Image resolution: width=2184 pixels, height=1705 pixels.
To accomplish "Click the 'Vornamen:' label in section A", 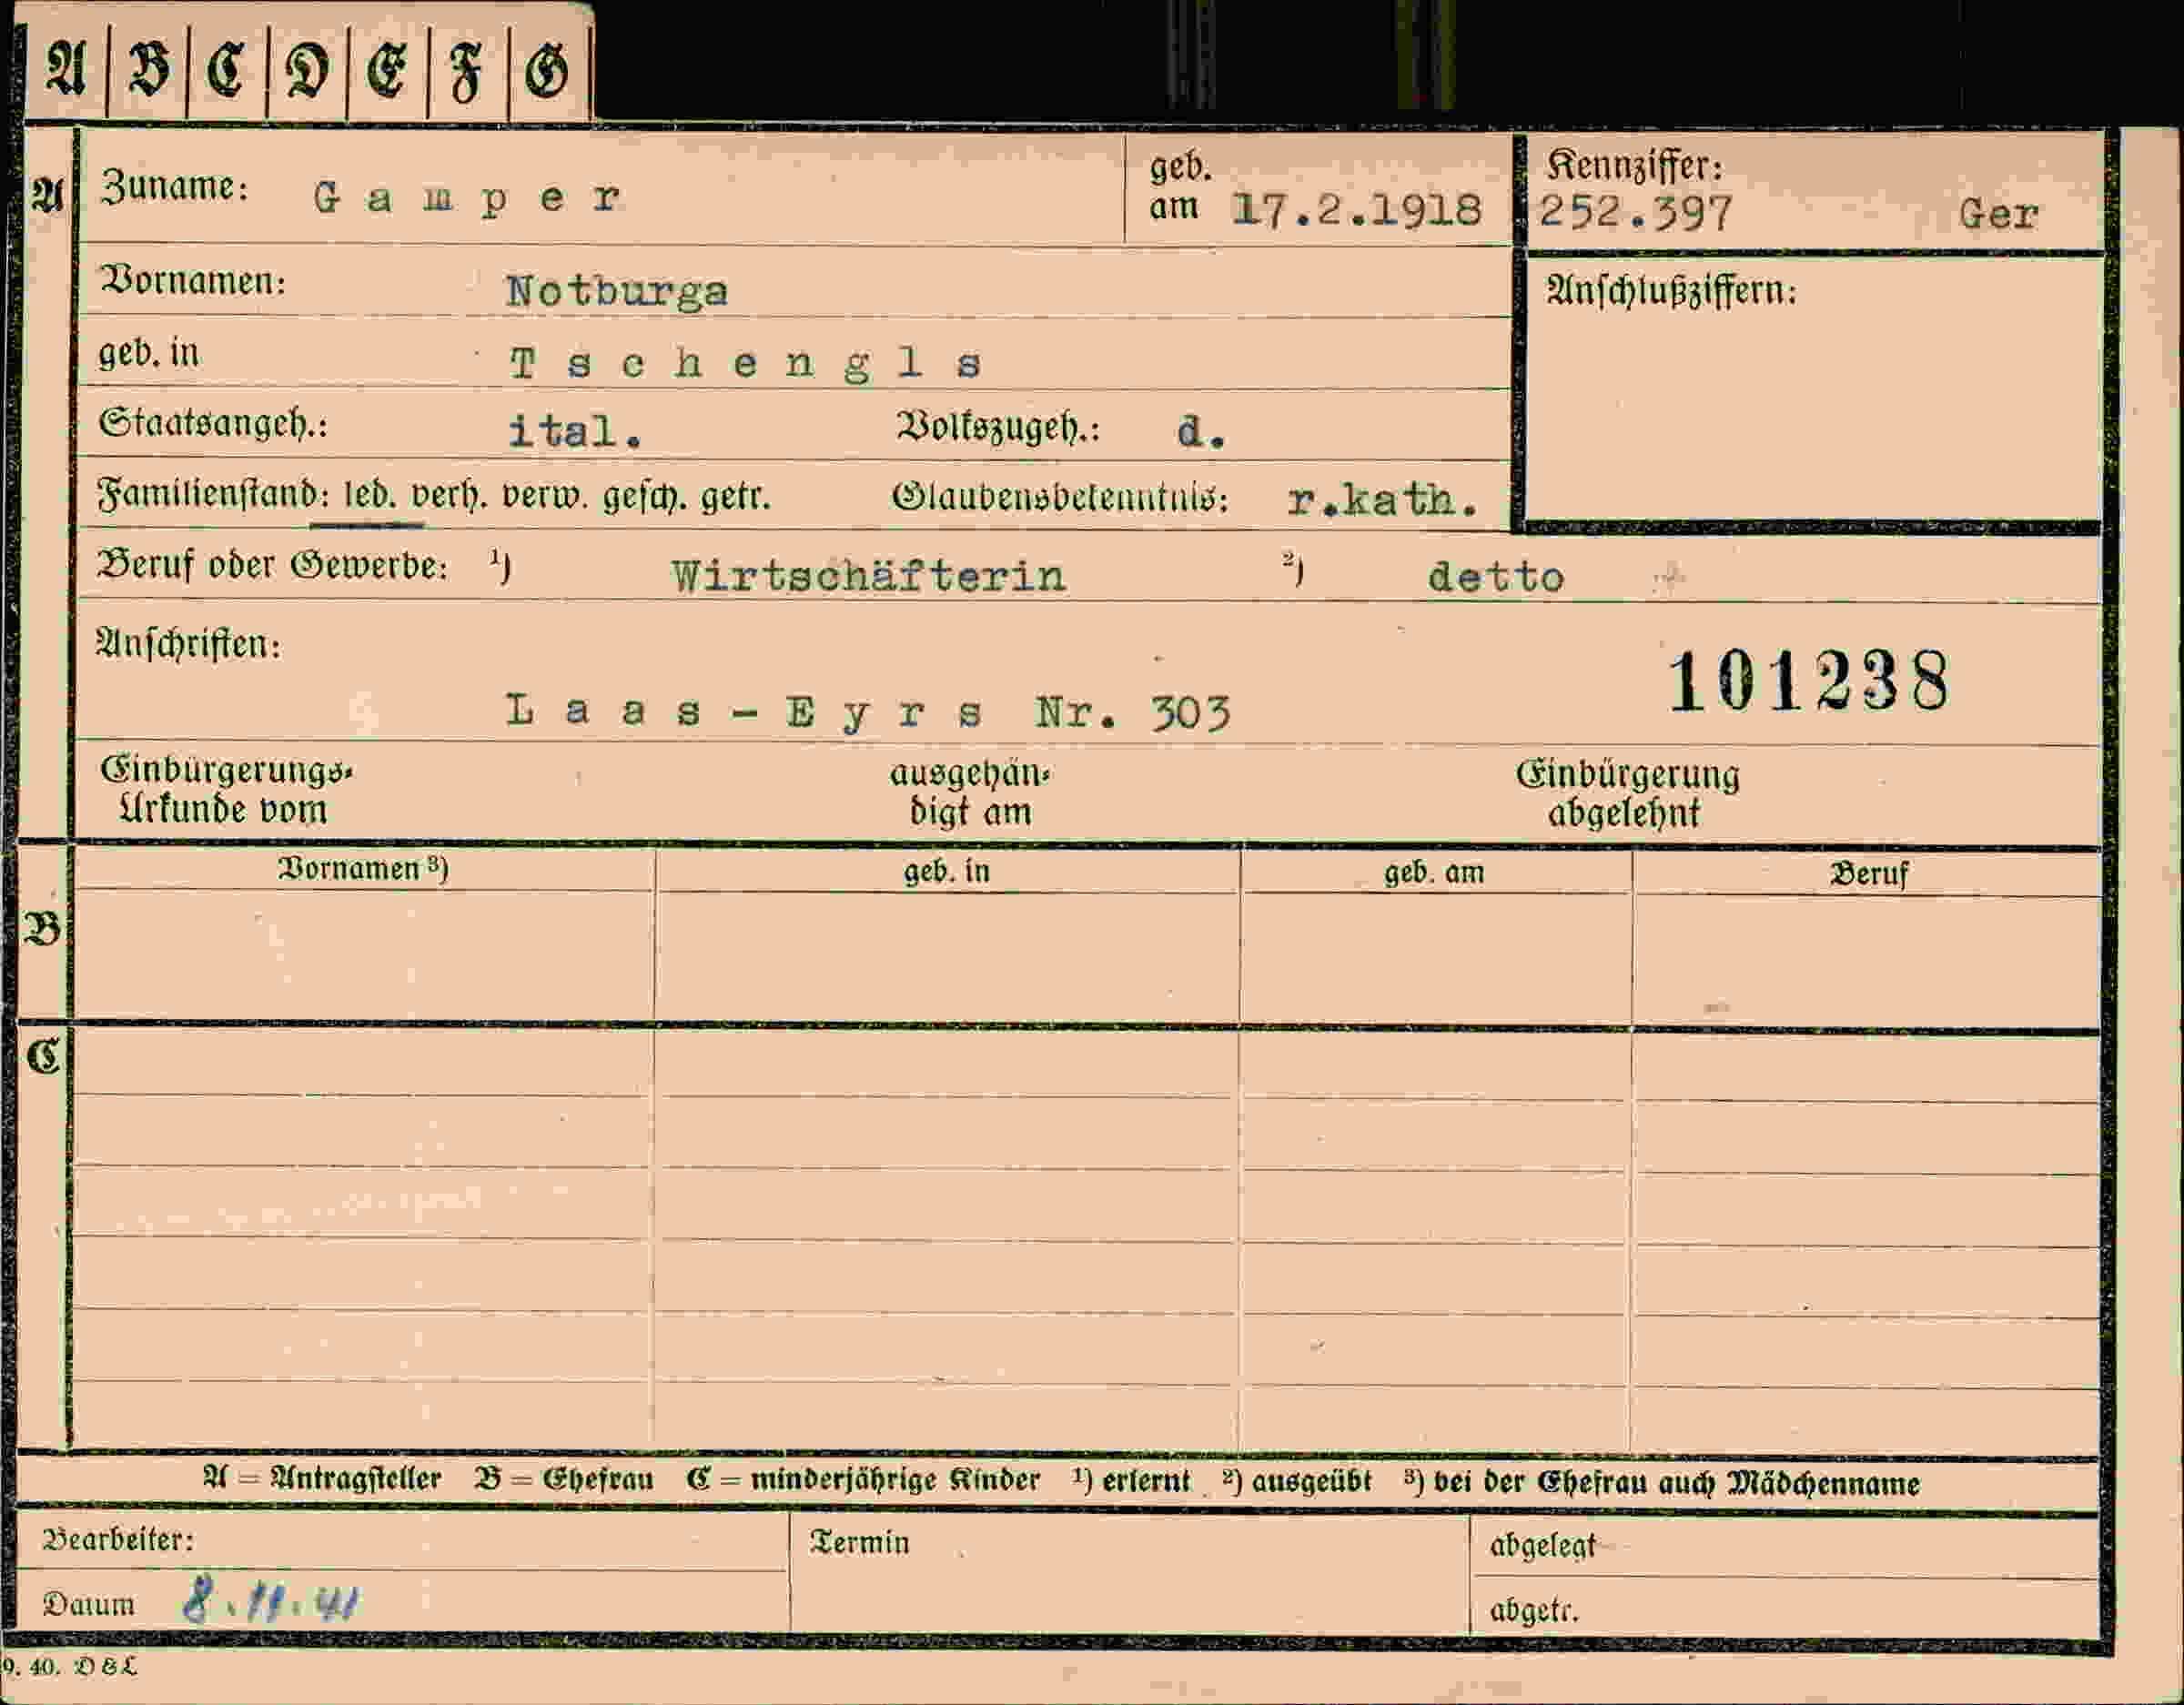I will point(193,281).
